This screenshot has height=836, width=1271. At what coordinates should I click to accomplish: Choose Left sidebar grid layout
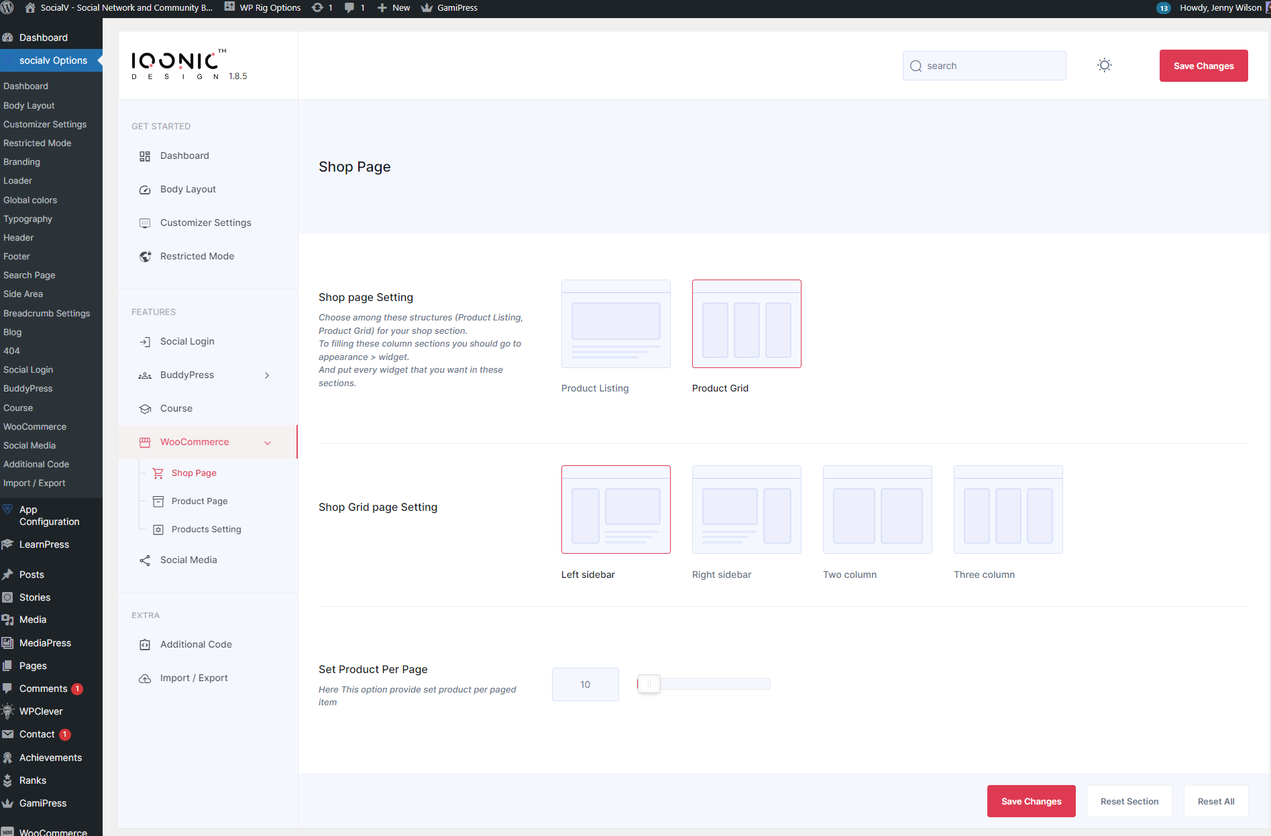616,510
